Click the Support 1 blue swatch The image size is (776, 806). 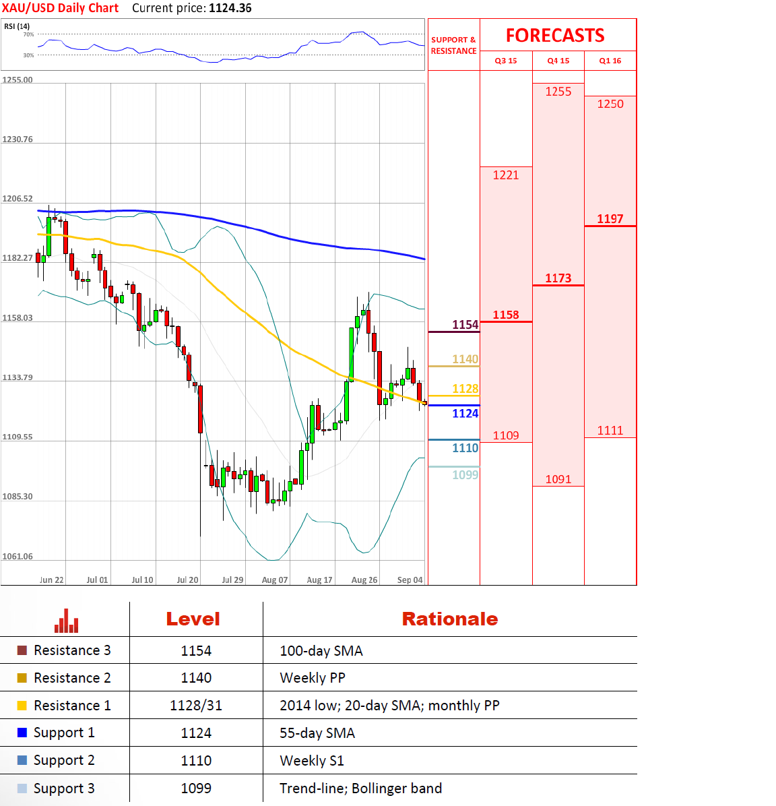click(x=22, y=733)
